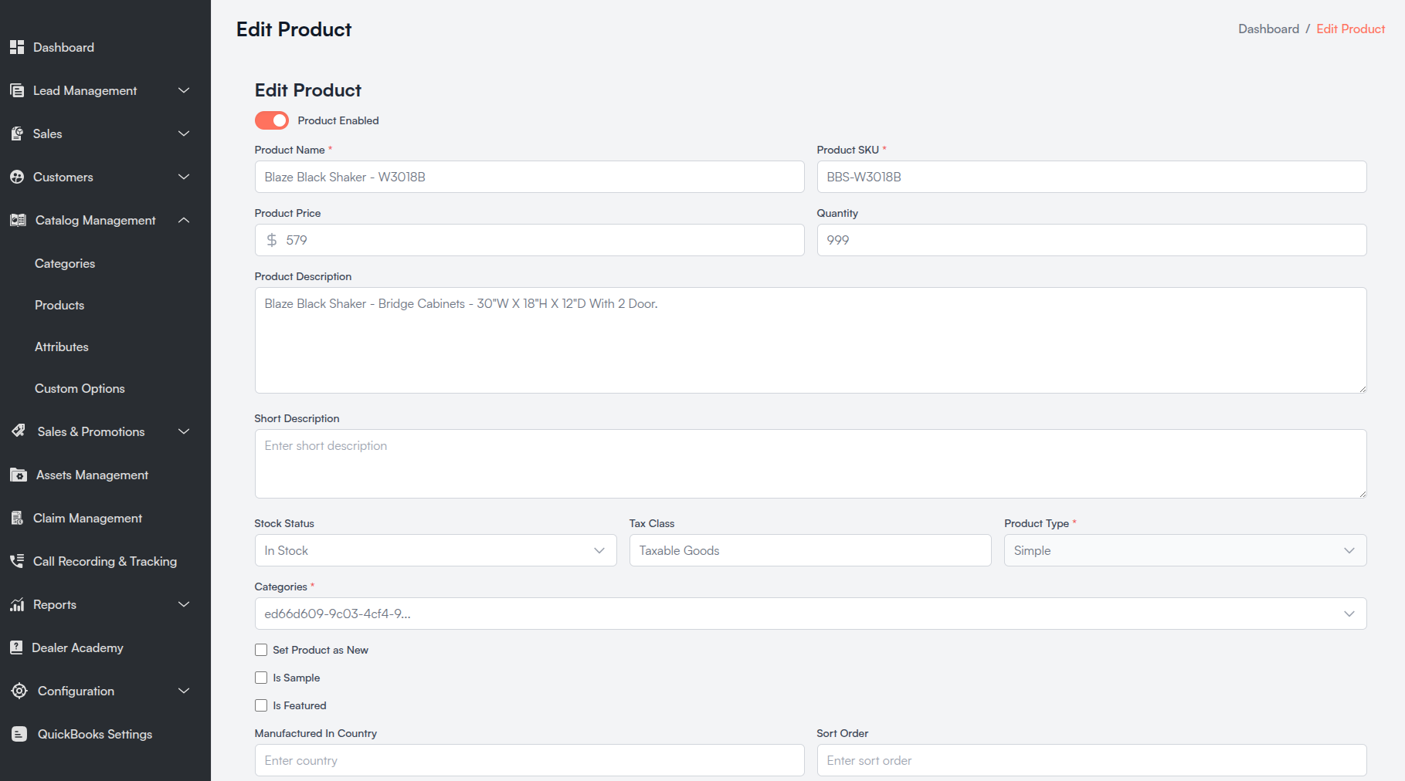Click the Dashboard grid icon in sidebar
The width and height of the screenshot is (1405, 781).
point(17,47)
